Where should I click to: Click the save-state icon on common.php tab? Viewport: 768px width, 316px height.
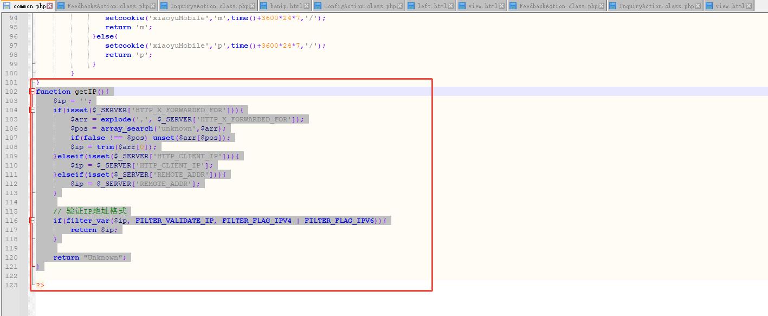coord(7,6)
